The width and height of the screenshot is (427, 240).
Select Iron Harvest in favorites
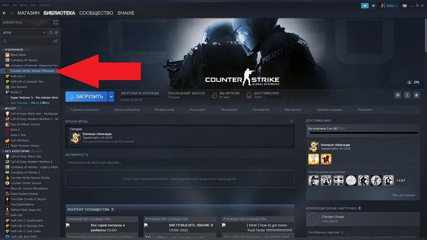19,87
